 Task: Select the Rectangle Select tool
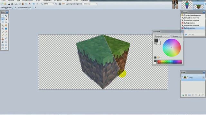tap(3, 16)
